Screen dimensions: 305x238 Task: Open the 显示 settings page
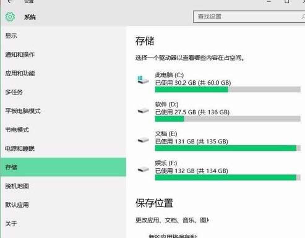[x=63, y=36]
